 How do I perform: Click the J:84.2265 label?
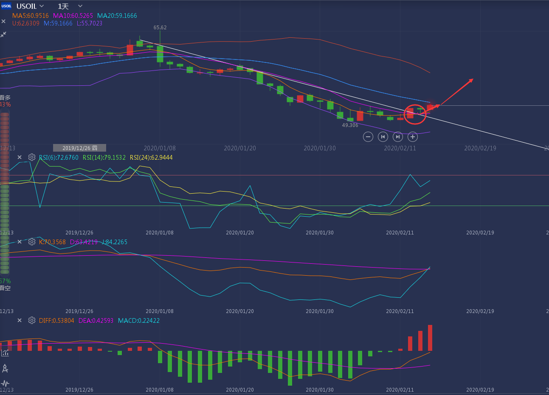pyautogui.click(x=115, y=242)
